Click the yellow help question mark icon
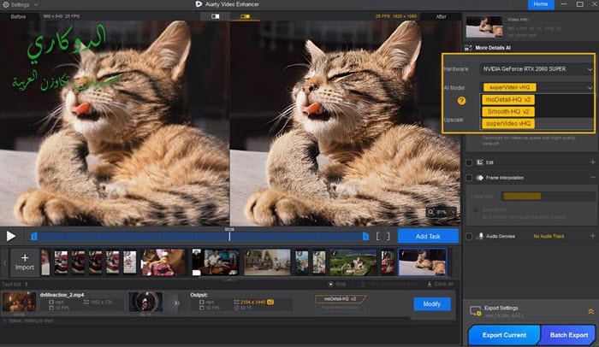Screen dimensions: 599x347 [461, 100]
